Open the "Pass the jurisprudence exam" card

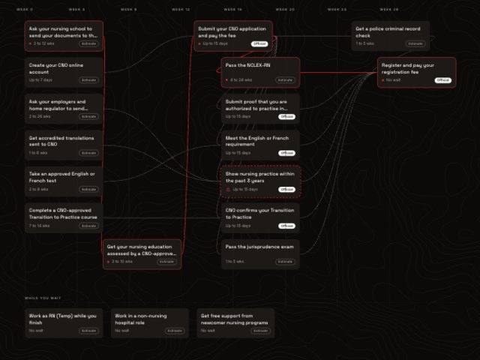(260, 254)
